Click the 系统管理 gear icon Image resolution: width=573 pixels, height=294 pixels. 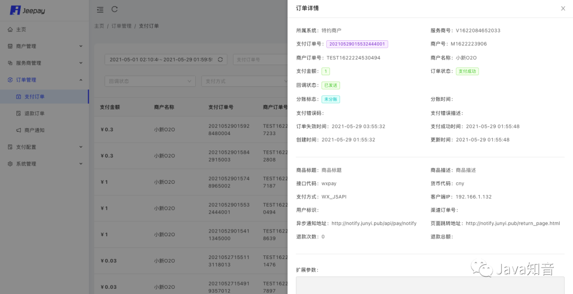(x=10, y=164)
